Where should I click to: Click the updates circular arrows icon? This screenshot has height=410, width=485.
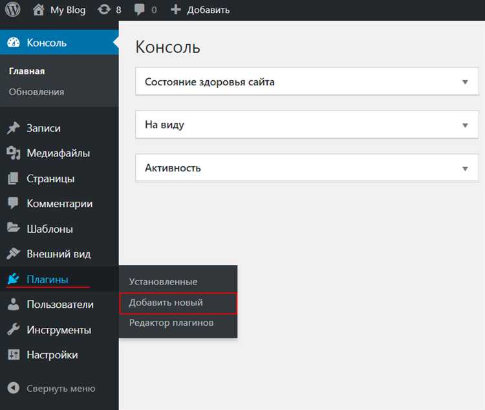point(103,10)
